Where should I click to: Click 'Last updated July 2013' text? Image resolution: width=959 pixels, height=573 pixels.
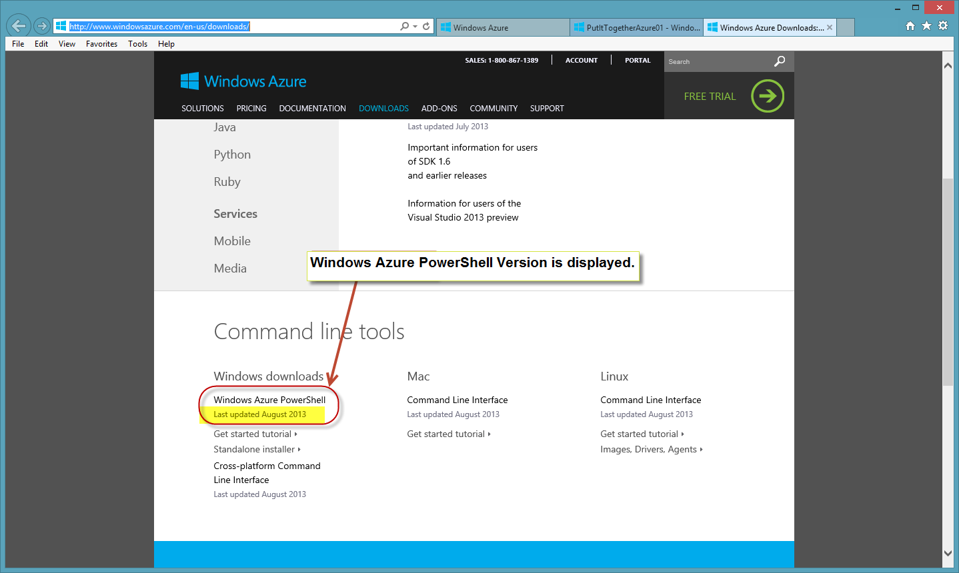447,127
